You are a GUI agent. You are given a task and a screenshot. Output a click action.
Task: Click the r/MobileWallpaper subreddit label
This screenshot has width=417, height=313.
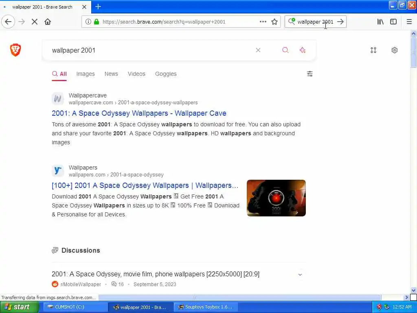tap(81, 284)
